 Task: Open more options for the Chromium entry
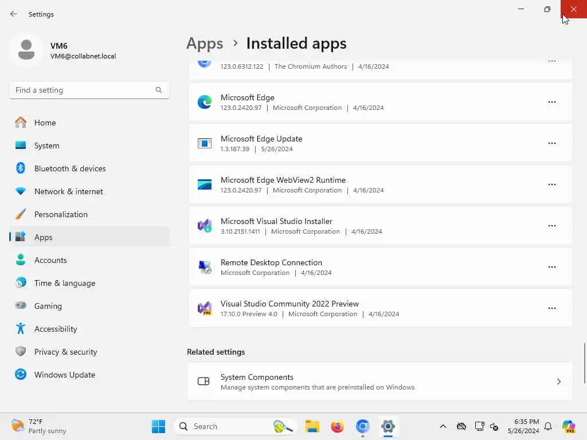552,61
